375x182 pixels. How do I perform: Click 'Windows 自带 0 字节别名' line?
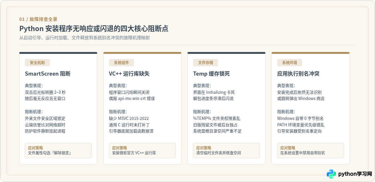(300, 118)
